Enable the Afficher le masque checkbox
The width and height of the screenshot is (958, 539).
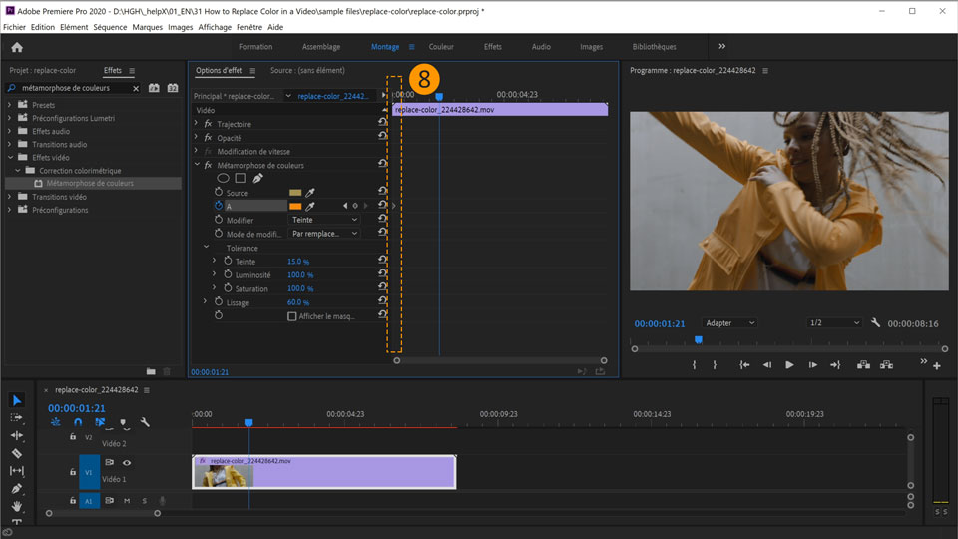click(x=292, y=316)
